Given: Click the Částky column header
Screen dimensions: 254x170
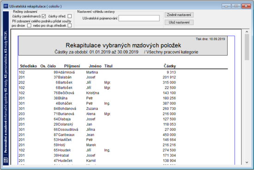Looking at the screenshot, I should pos(170,66).
